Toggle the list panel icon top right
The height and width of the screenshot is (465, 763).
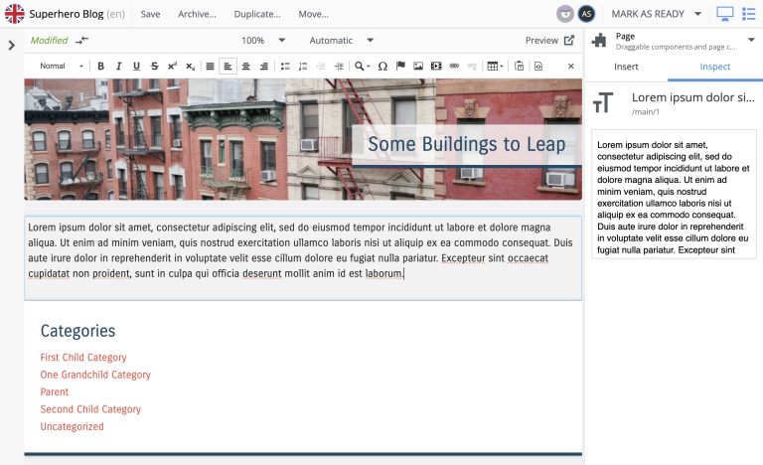click(x=748, y=14)
